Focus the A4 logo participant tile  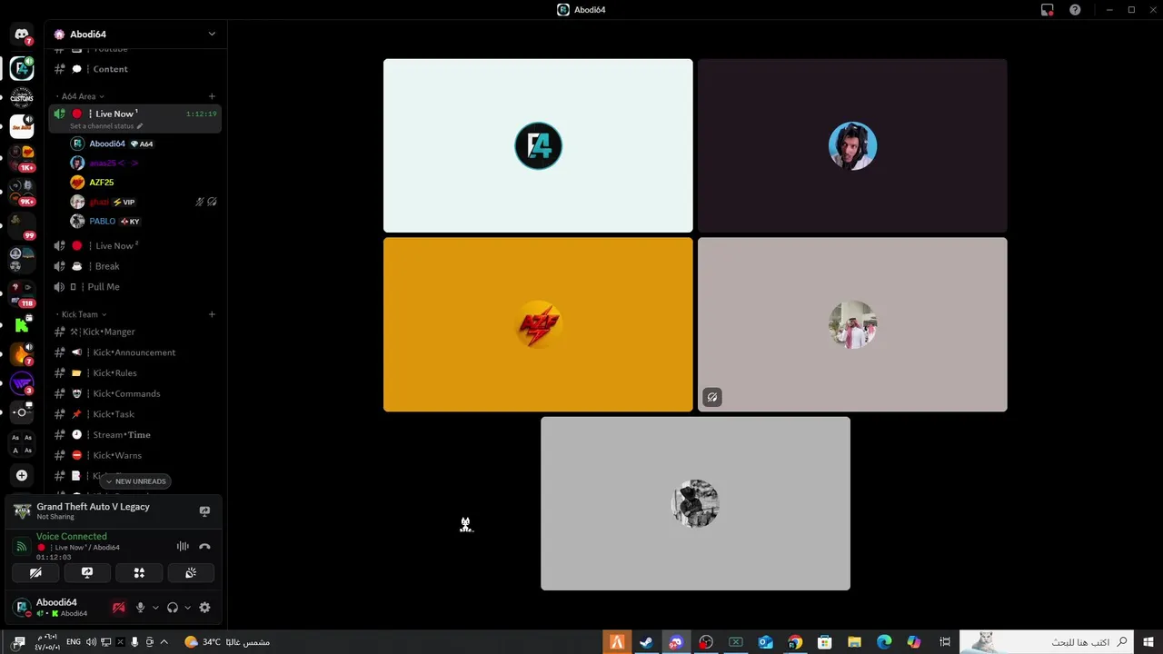(x=538, y=145)
